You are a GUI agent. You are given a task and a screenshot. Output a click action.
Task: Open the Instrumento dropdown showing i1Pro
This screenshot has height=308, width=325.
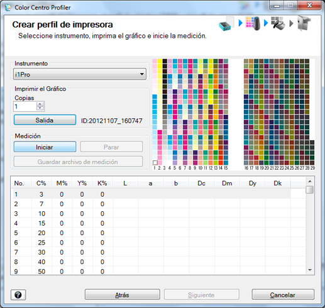(80, 74)
